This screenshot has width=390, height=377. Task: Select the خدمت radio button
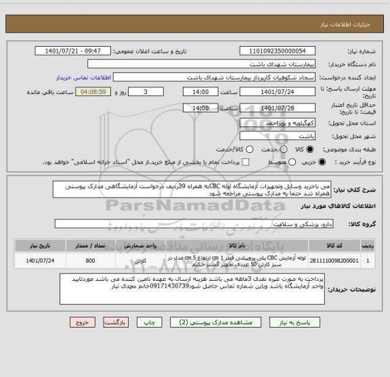(283, 149)
